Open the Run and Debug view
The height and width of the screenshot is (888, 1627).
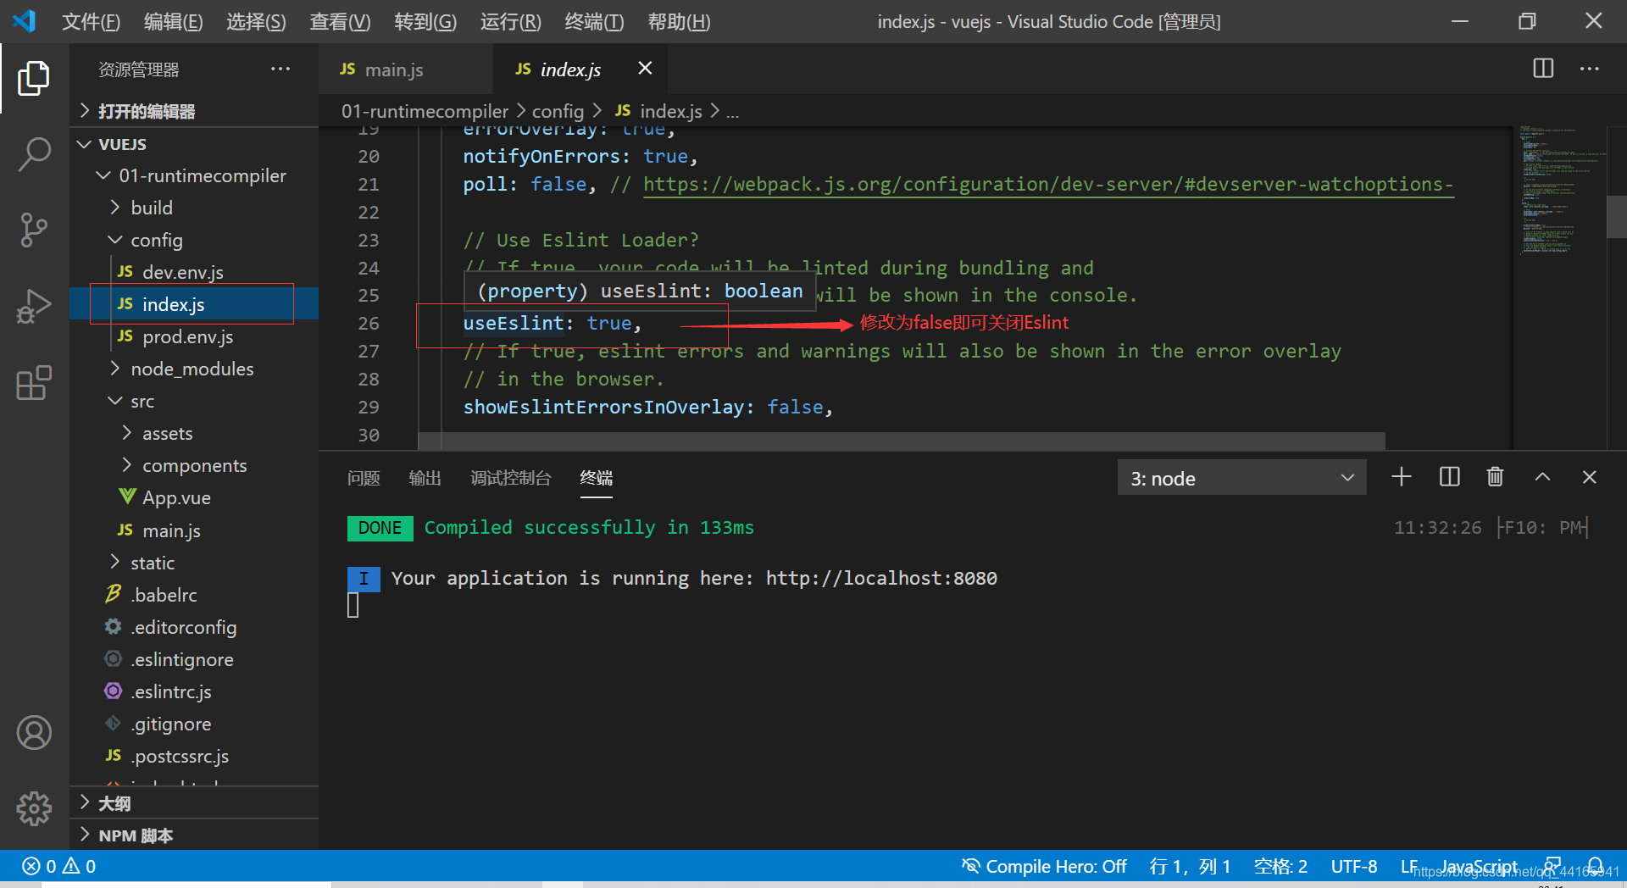pos(34,307)
